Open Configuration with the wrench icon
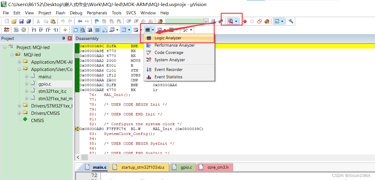 291,21
